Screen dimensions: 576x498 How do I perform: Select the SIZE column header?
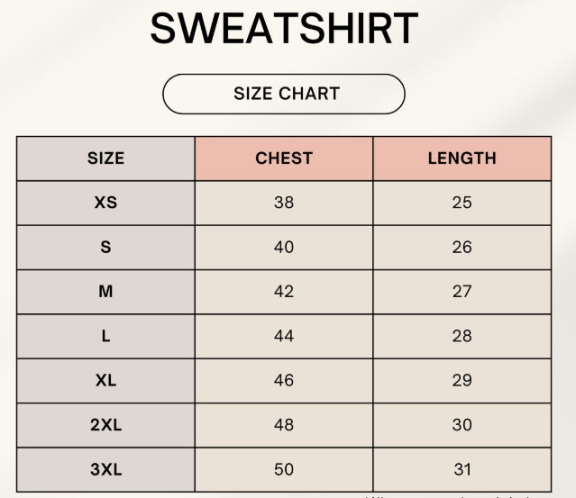click(105, 158)
